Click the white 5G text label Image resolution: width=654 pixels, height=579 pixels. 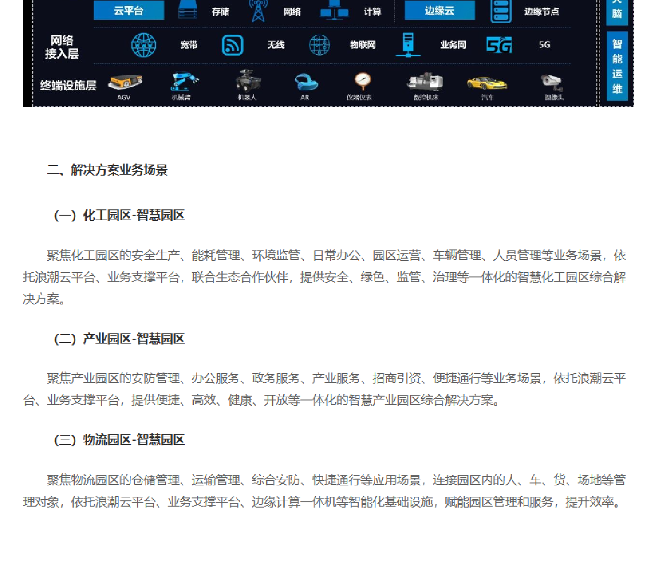pos(545,45)
